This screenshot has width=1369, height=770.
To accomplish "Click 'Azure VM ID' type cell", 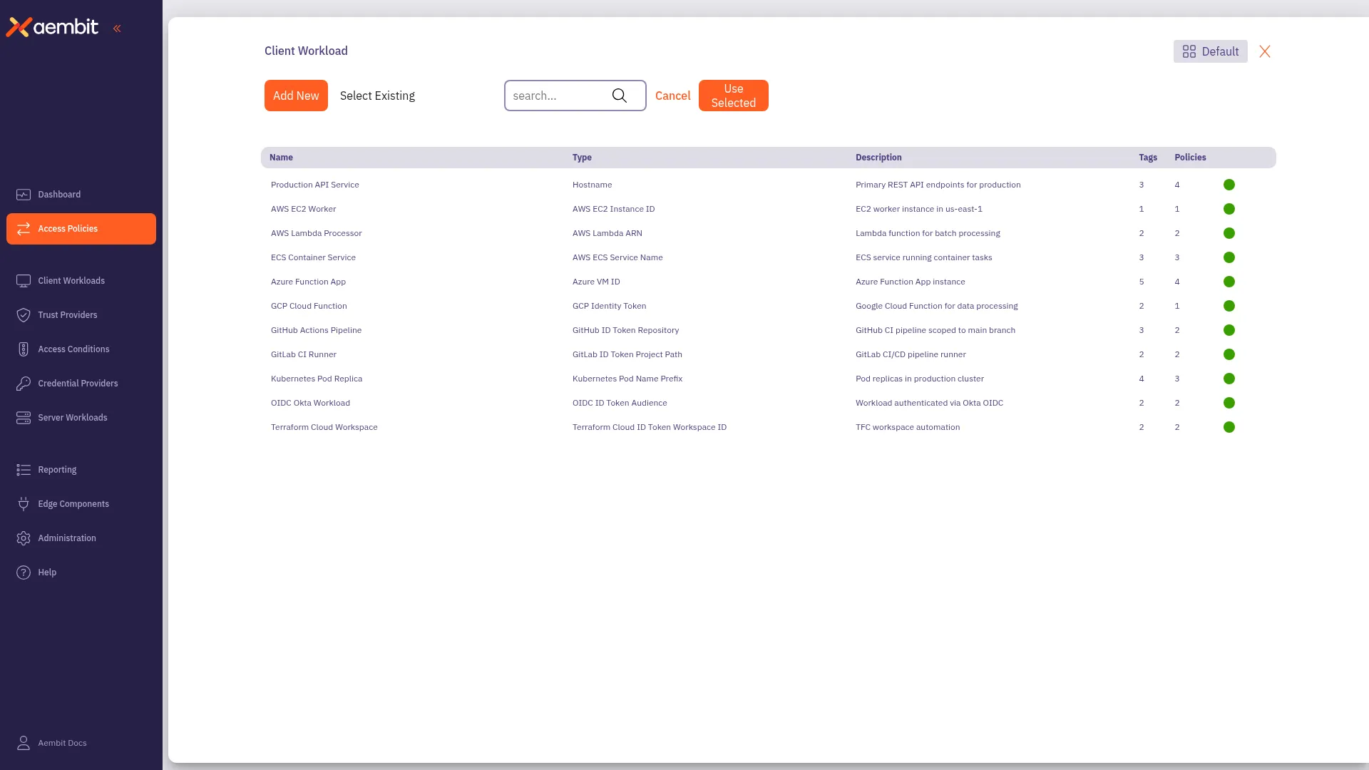I will click(x=596, y=282).
